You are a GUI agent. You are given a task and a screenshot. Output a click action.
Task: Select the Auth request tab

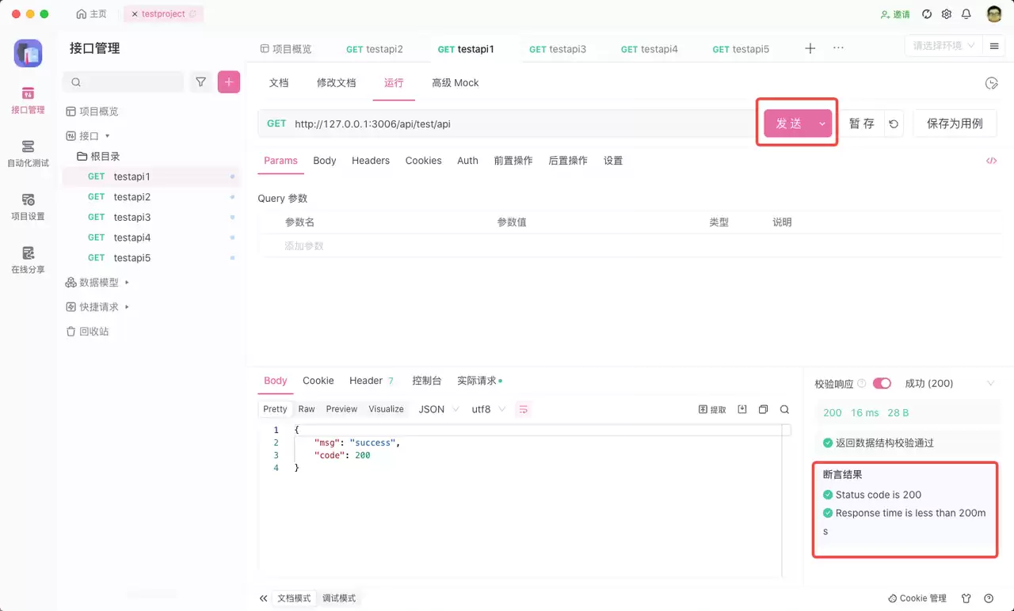point(467,161)
